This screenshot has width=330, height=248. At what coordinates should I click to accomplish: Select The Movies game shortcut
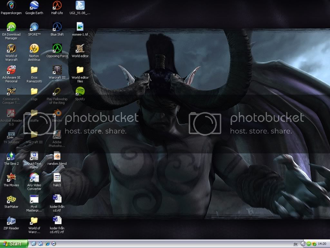(x=11, y=180)
